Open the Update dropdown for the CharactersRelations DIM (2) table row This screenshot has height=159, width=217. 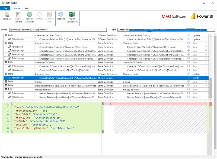[x=206, y=35]
